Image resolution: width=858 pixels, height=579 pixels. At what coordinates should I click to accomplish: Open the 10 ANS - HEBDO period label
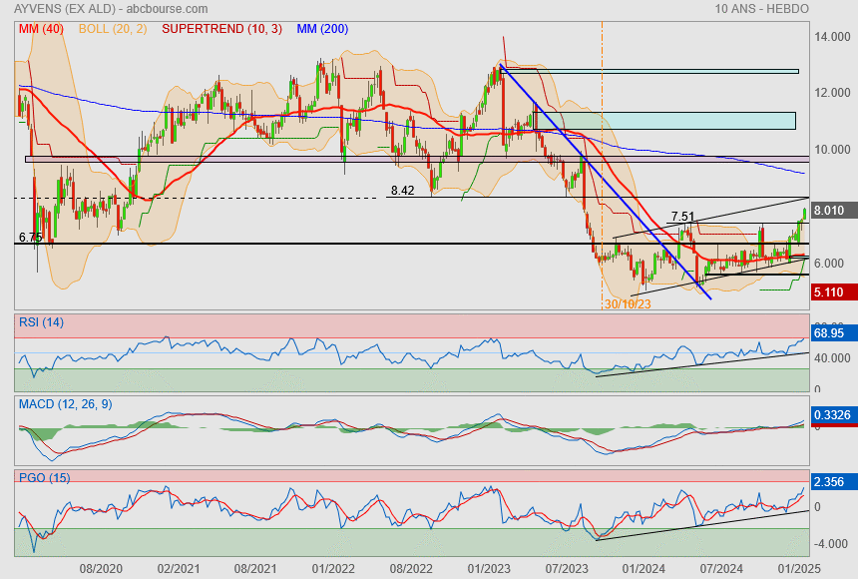[x=761, y=9]
